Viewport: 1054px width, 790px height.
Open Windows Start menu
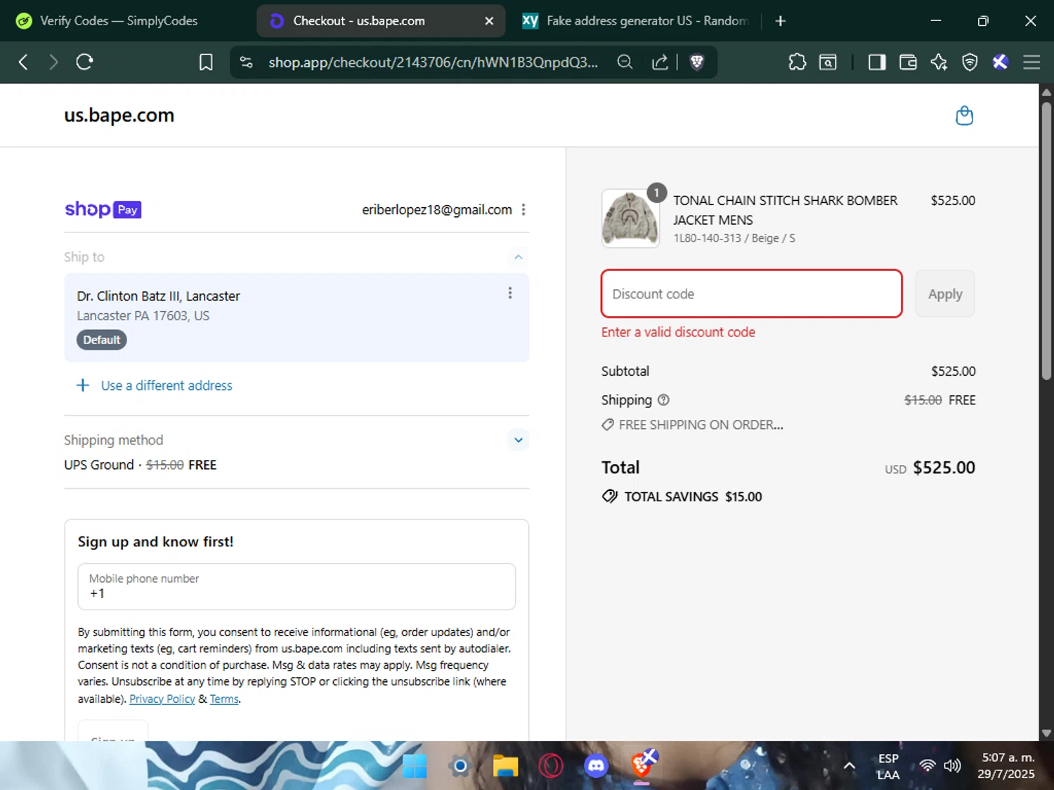[415, 765]
